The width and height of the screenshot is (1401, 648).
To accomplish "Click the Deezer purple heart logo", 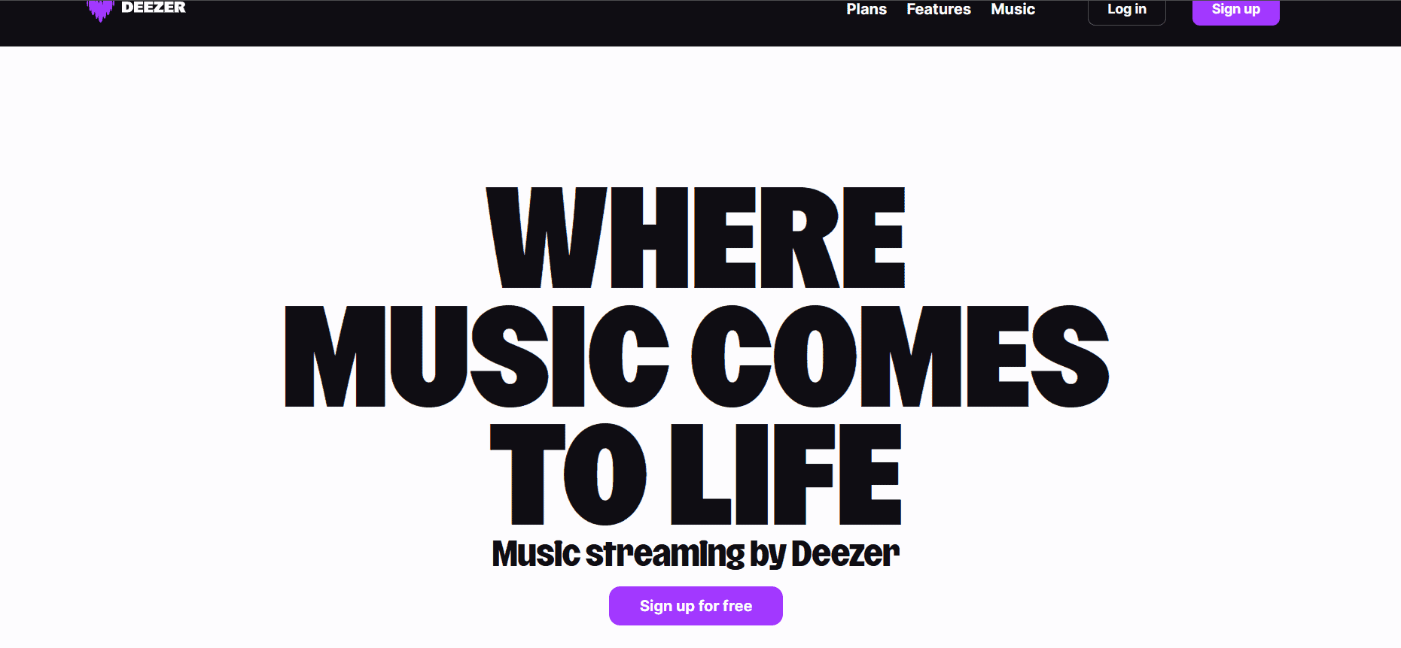I will click(x=99, y=10).
